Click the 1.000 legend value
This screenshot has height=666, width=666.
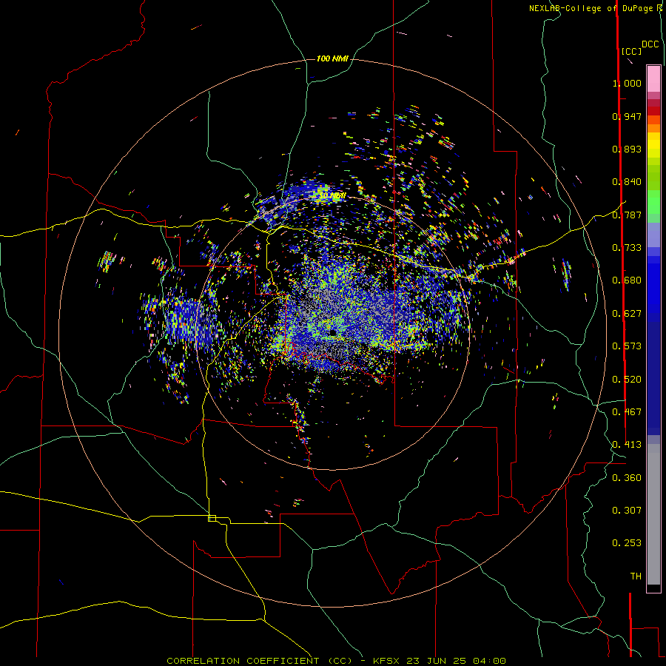tap(627, 83)
